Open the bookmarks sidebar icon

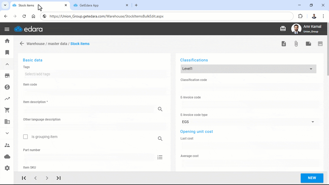[x=7, y=52]
